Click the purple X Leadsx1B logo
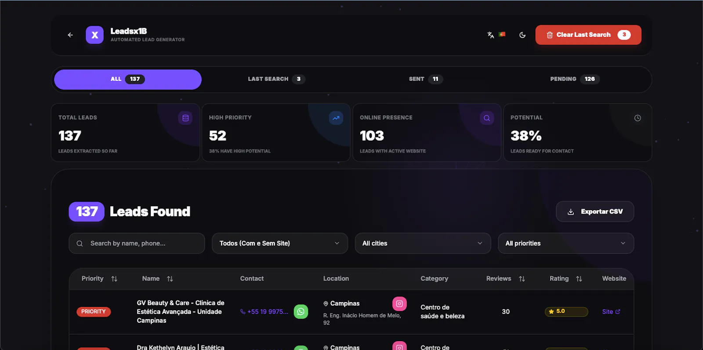Image resolution: width=703 pixels, height=350 pixels. pos(94,35)
